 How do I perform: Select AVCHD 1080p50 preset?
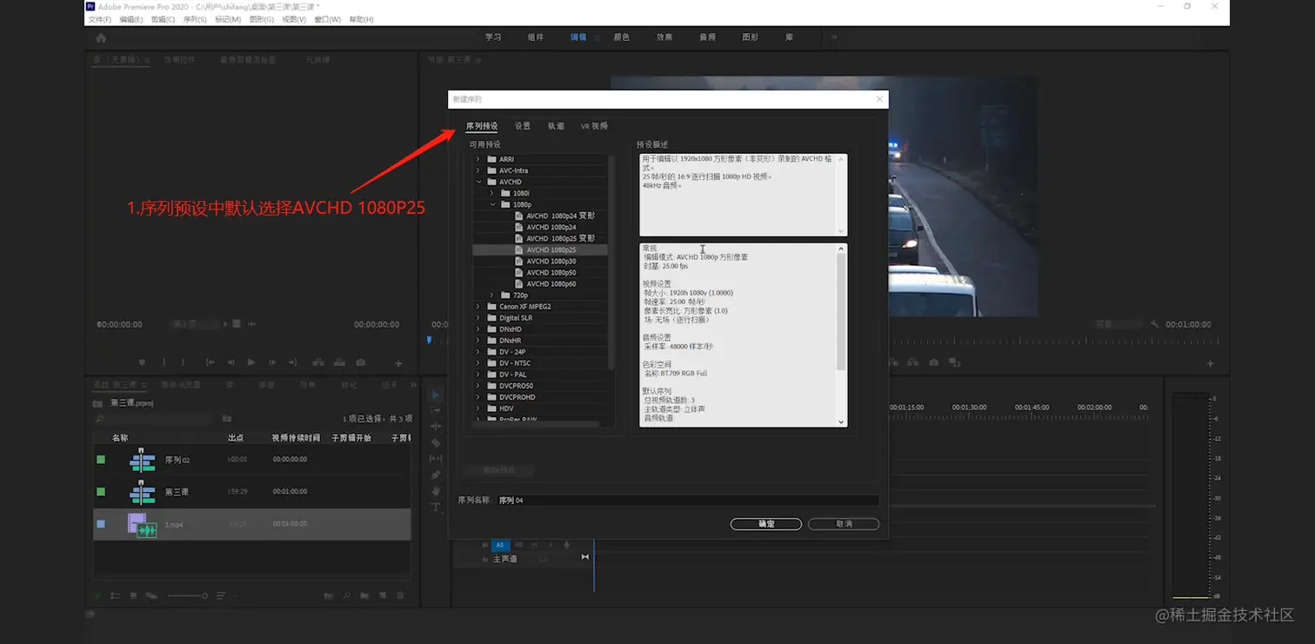[x=551, y=272]
